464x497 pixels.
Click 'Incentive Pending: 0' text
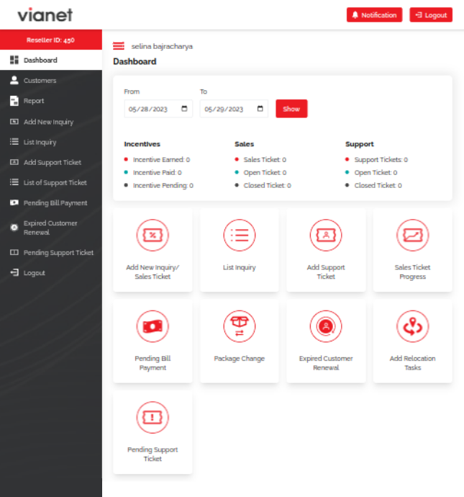tap(163, 185)
